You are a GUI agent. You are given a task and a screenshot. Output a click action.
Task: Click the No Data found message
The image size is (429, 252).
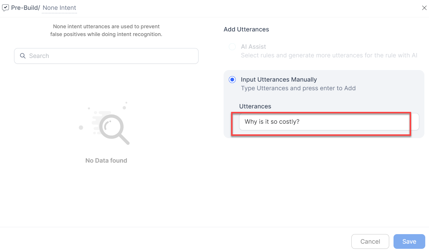pos(106,161)
